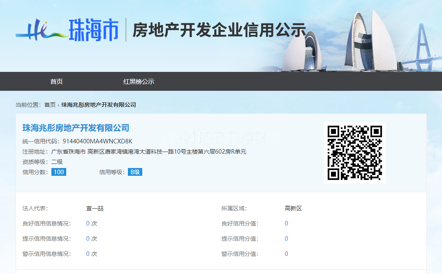
Task: Click the registered address beginning 广东省珠海市
Action: point(148,152)
